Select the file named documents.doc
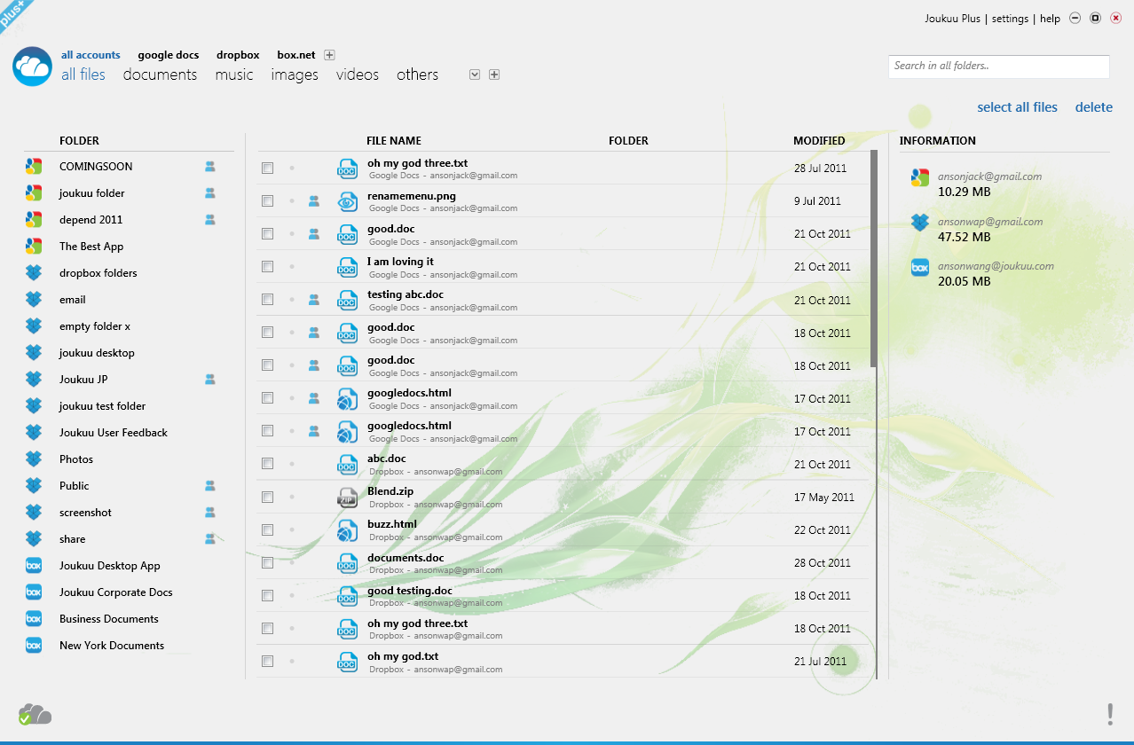The image size is (1134, 745). (x=406, y=558)
